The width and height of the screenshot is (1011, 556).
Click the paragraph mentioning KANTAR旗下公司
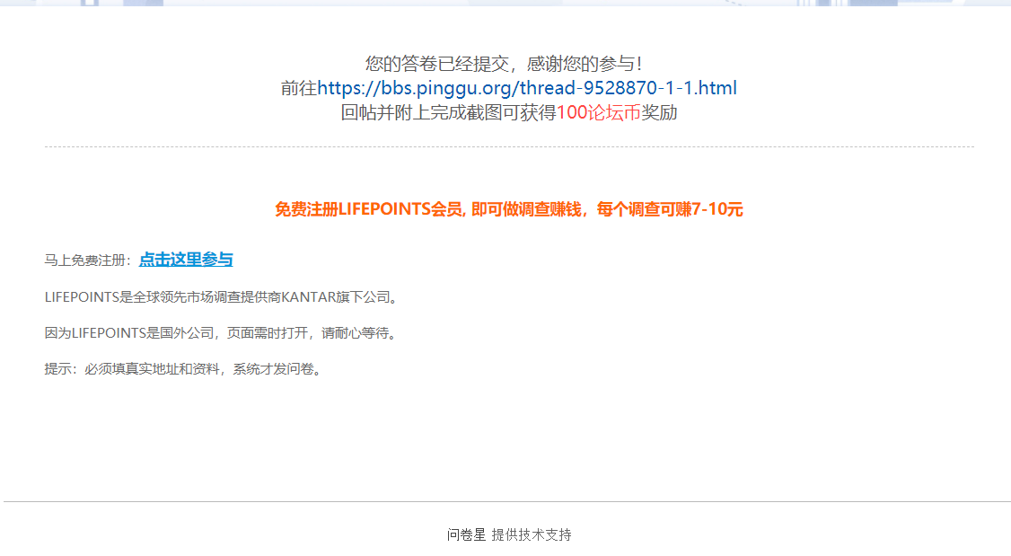click(223, 296)
